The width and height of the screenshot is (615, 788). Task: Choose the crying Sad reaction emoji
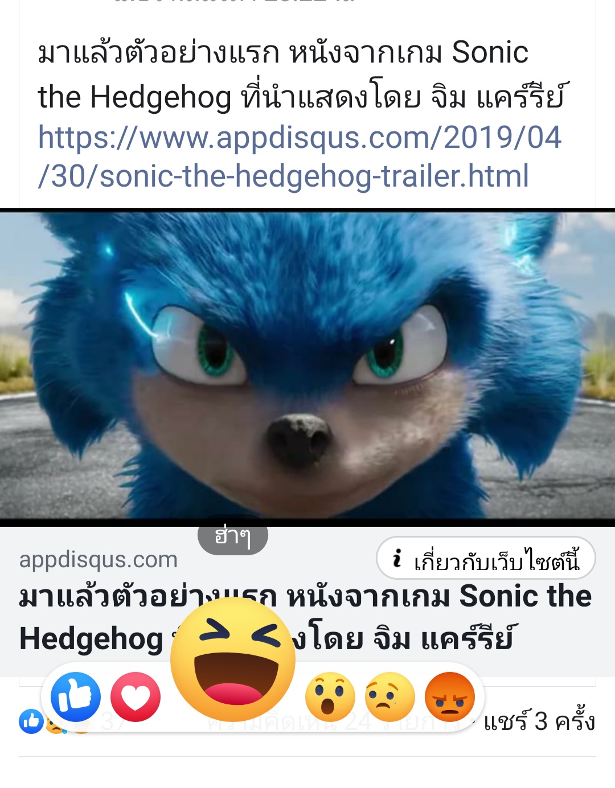point(390,697)
